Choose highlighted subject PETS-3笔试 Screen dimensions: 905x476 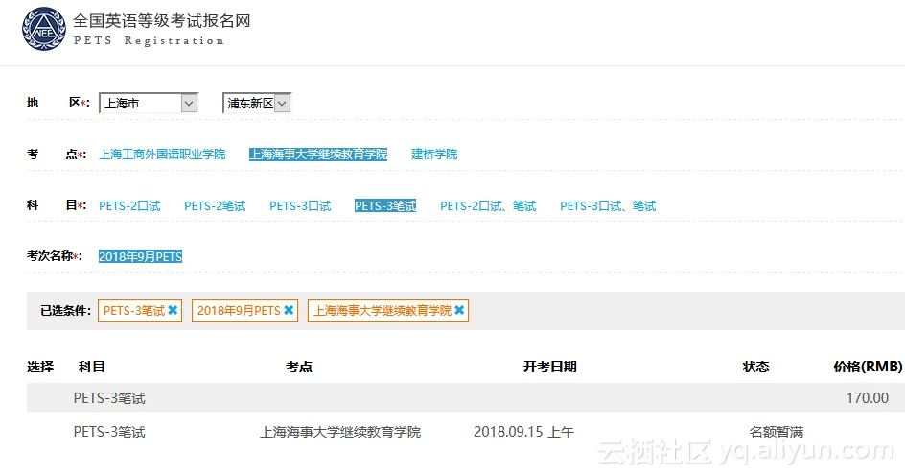point(385,206)
